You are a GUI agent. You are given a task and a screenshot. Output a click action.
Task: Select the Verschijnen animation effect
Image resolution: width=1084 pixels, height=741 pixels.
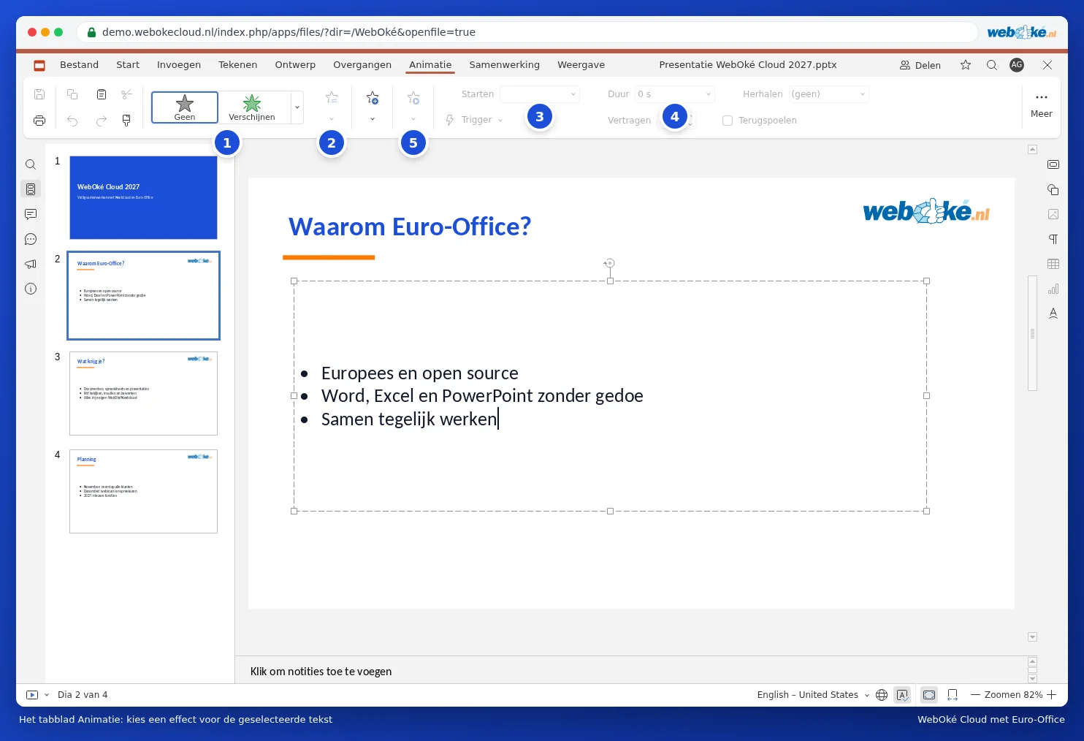coord(252,107)
